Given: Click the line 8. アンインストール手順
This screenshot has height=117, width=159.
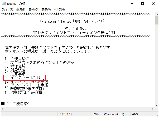Looking at the screenshot, I should (26, 85).
